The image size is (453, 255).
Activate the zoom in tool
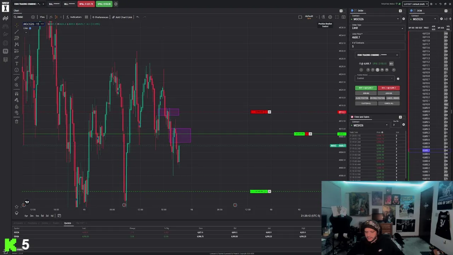click(16, 85)
